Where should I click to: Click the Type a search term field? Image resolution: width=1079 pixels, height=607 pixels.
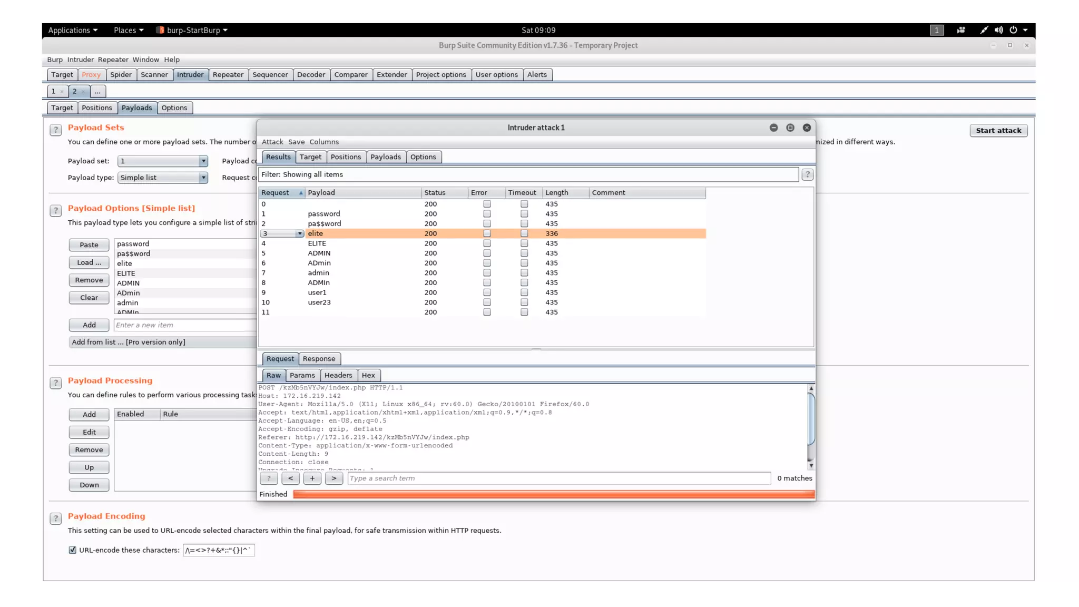(558, 478)
